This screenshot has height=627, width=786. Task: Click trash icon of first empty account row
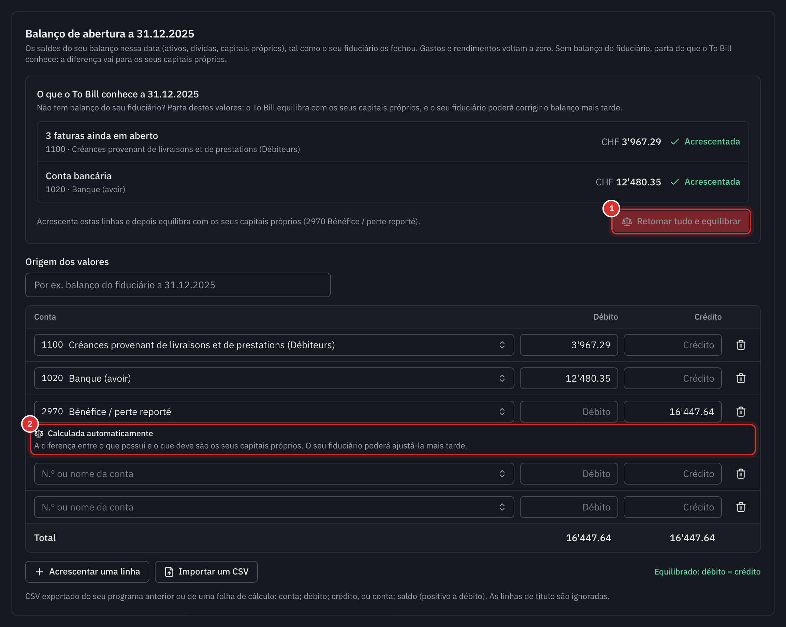pos(740,474)
